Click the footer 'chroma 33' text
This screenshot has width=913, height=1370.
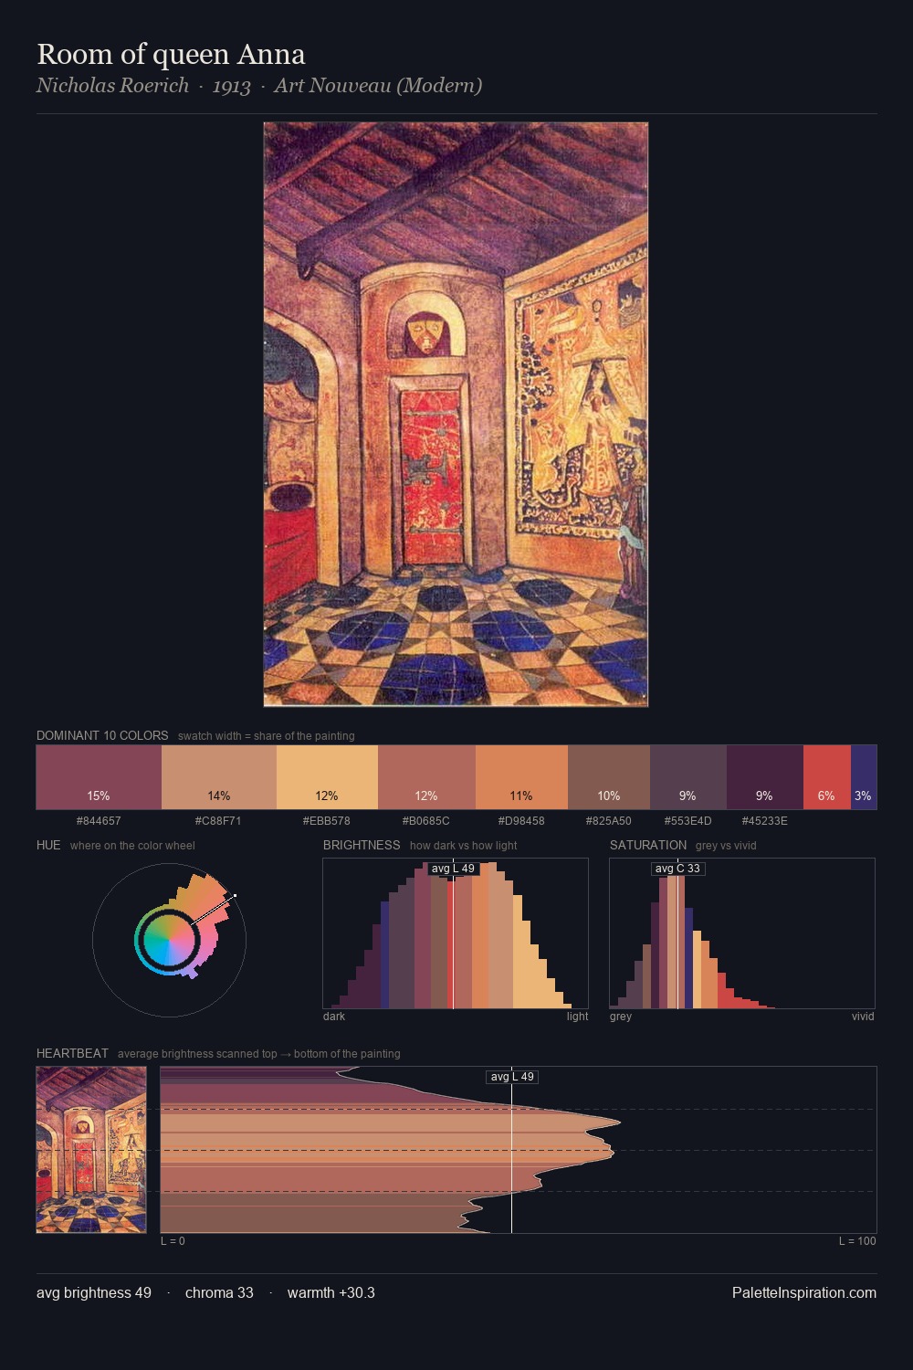click(219, 1293)
